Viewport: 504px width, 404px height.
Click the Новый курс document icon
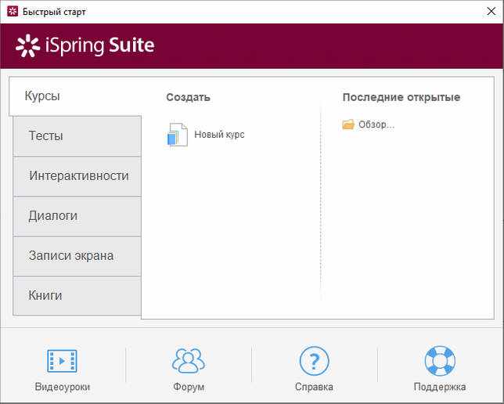(x=178, y=135)
